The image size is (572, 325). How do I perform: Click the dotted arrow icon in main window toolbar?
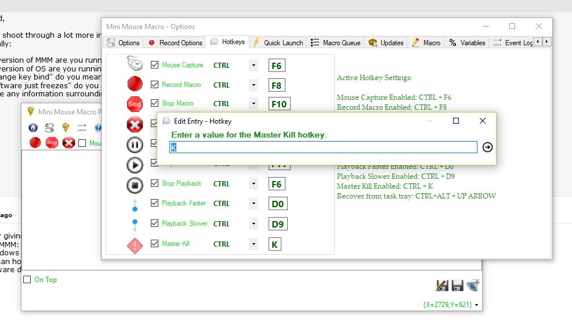[x=82, y=127]
